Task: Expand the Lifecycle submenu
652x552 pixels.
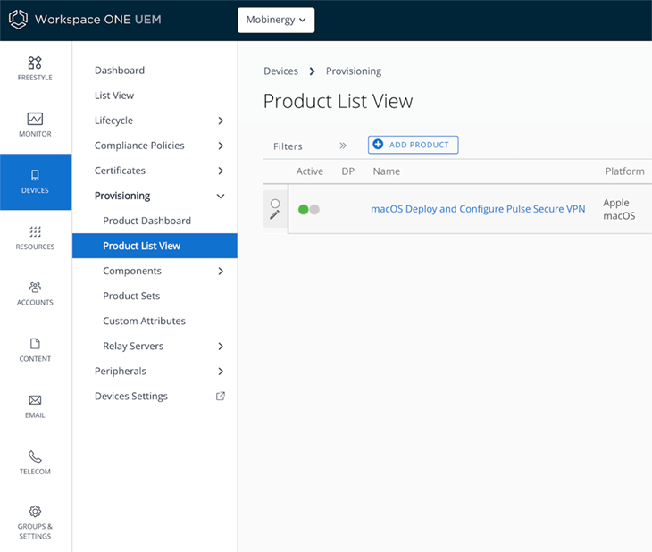Action: (x=221, y=121)
